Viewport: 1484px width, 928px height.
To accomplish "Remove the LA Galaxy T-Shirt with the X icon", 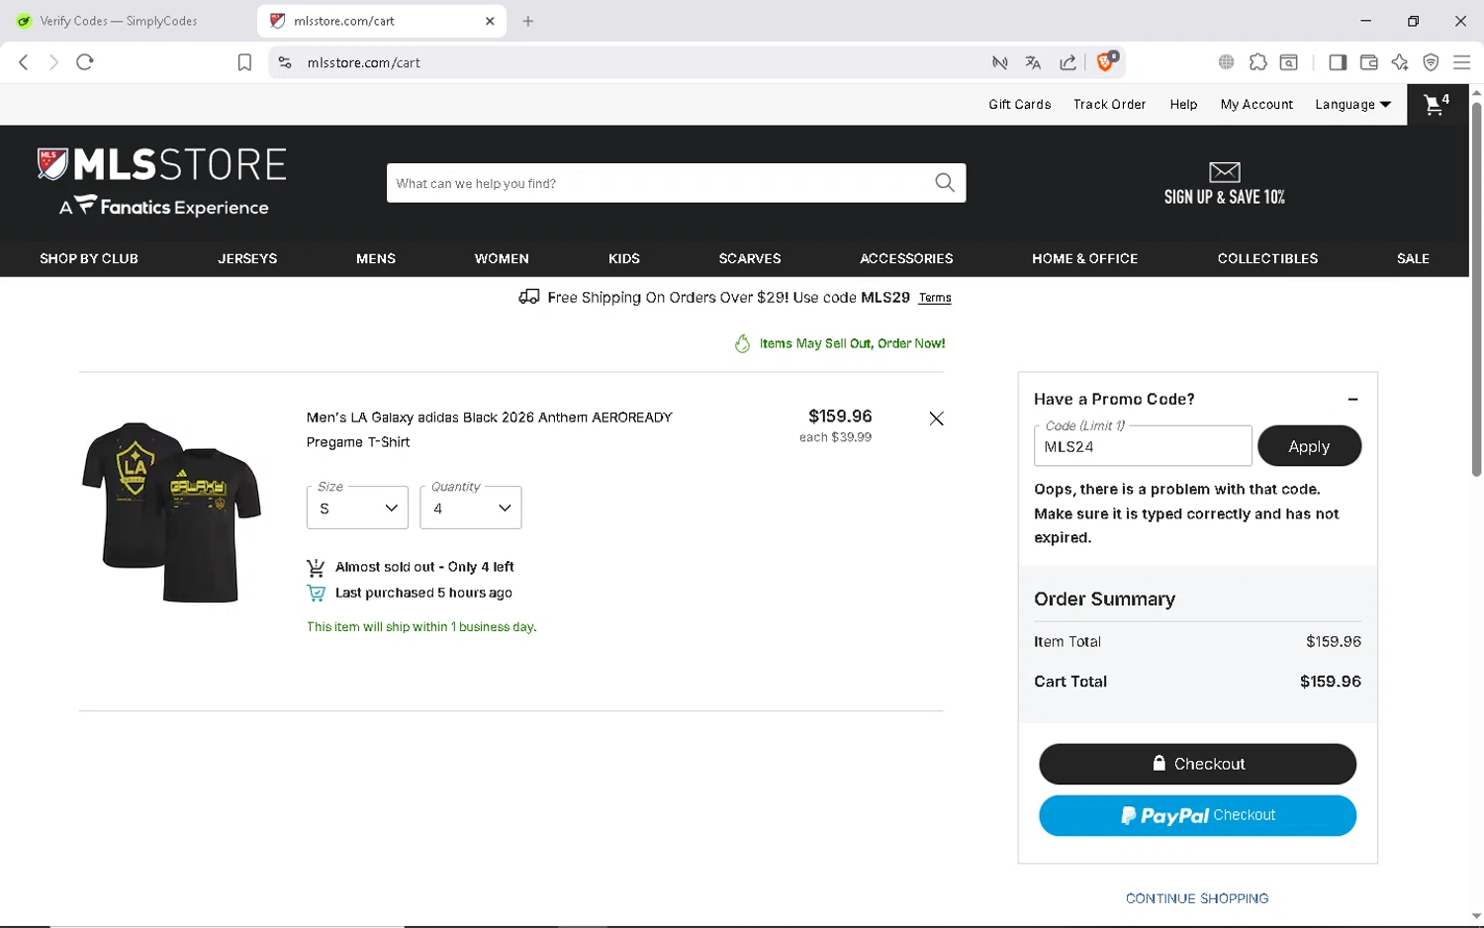I will (936, 418).
